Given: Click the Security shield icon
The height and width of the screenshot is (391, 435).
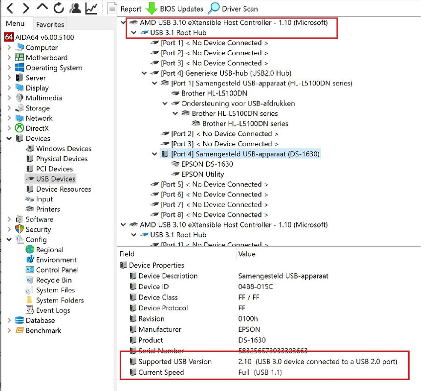Looking at the screenshot, I should click(20, 229).
